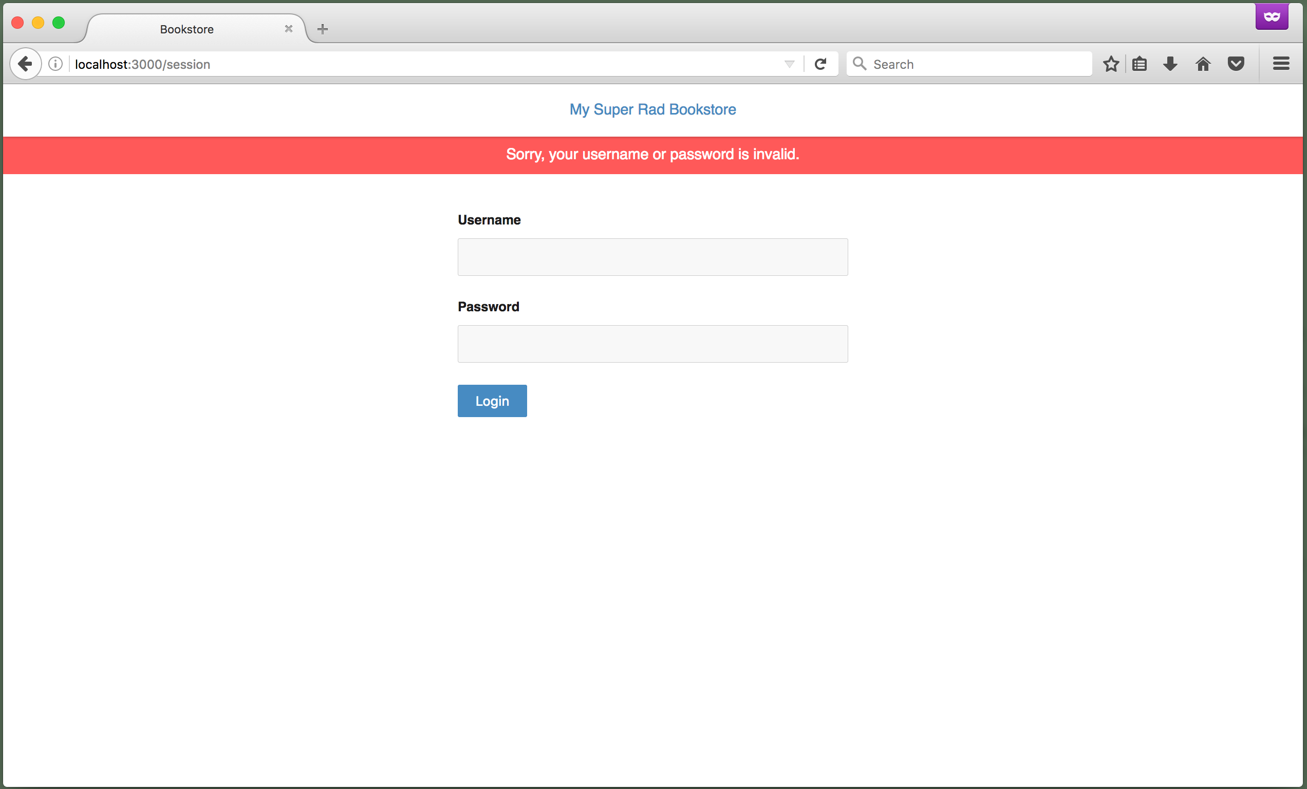
Task: Click the reading list icon
Action: 1141,64
